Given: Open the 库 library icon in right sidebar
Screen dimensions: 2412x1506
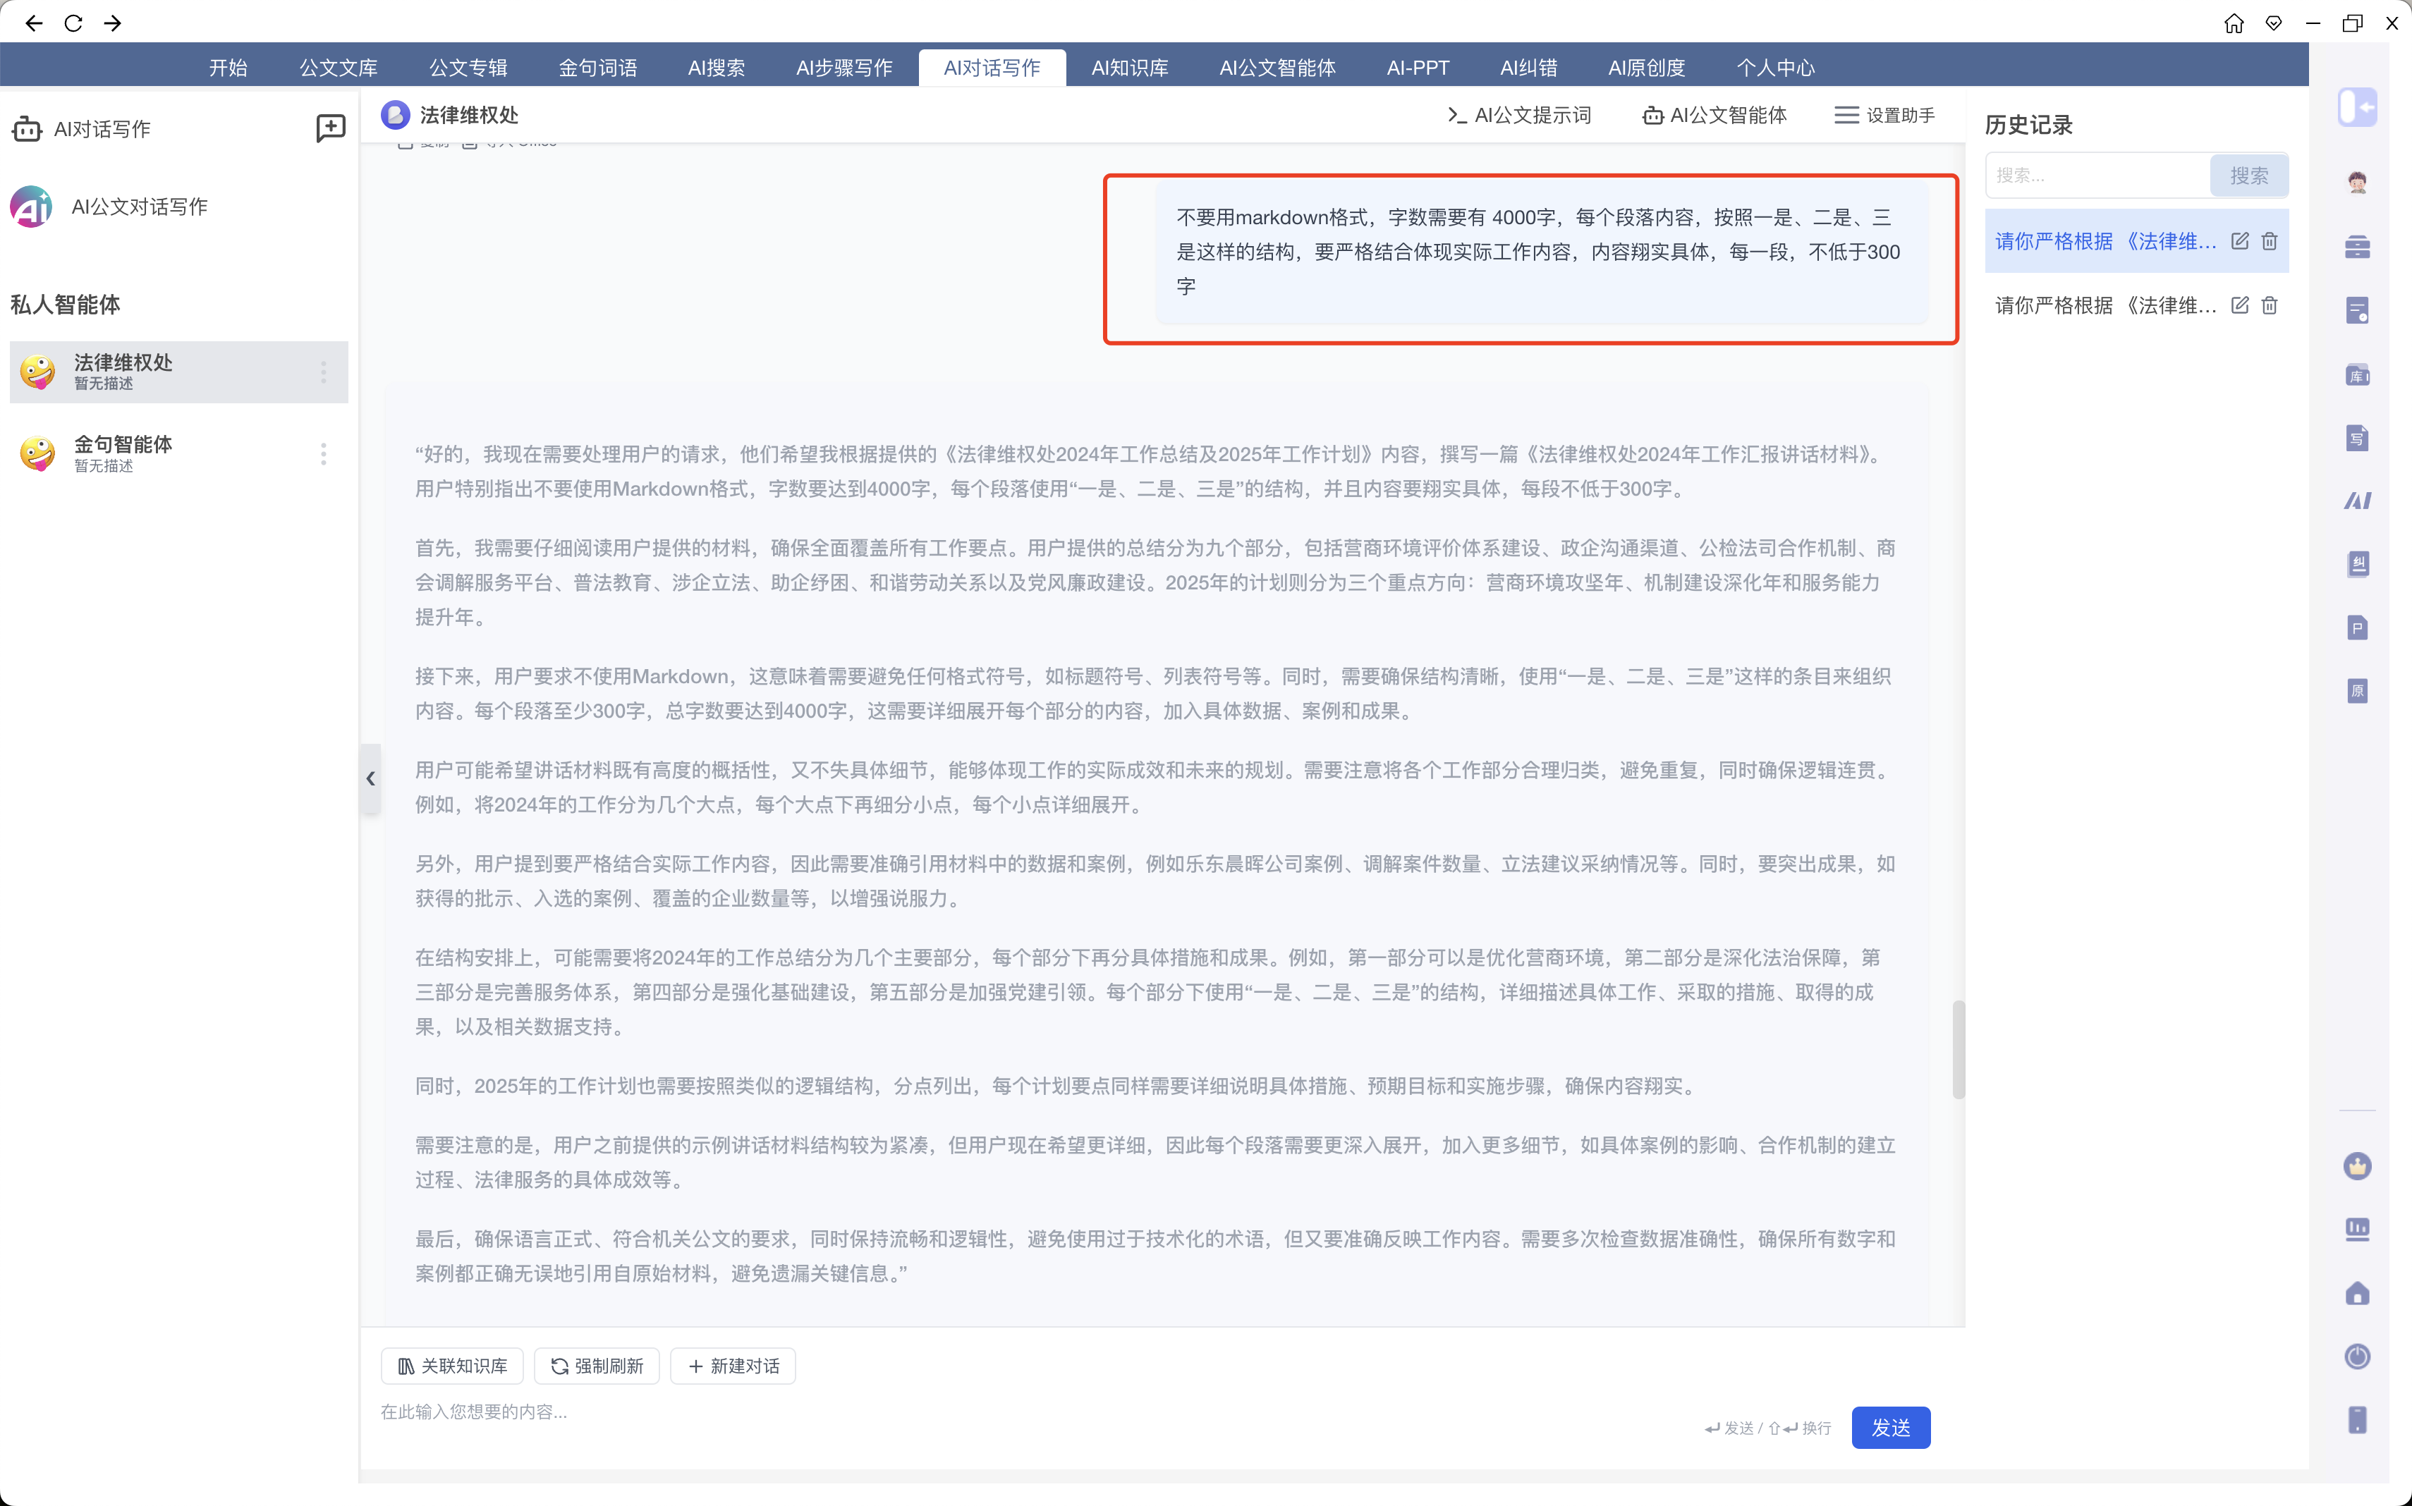Looking at the screenshot, I should click(2356, 374).
